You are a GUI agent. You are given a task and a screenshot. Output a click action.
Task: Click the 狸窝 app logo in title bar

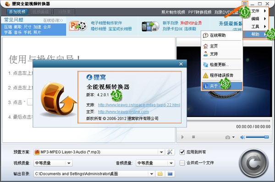click(x=7, y=4)
